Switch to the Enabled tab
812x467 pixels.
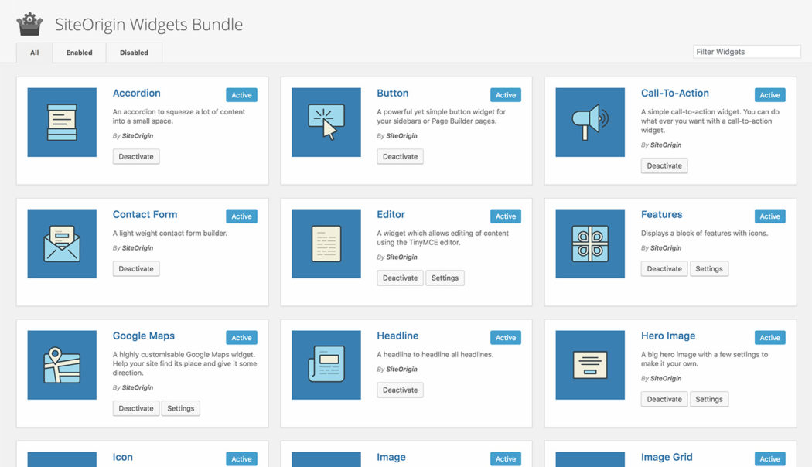78,53
